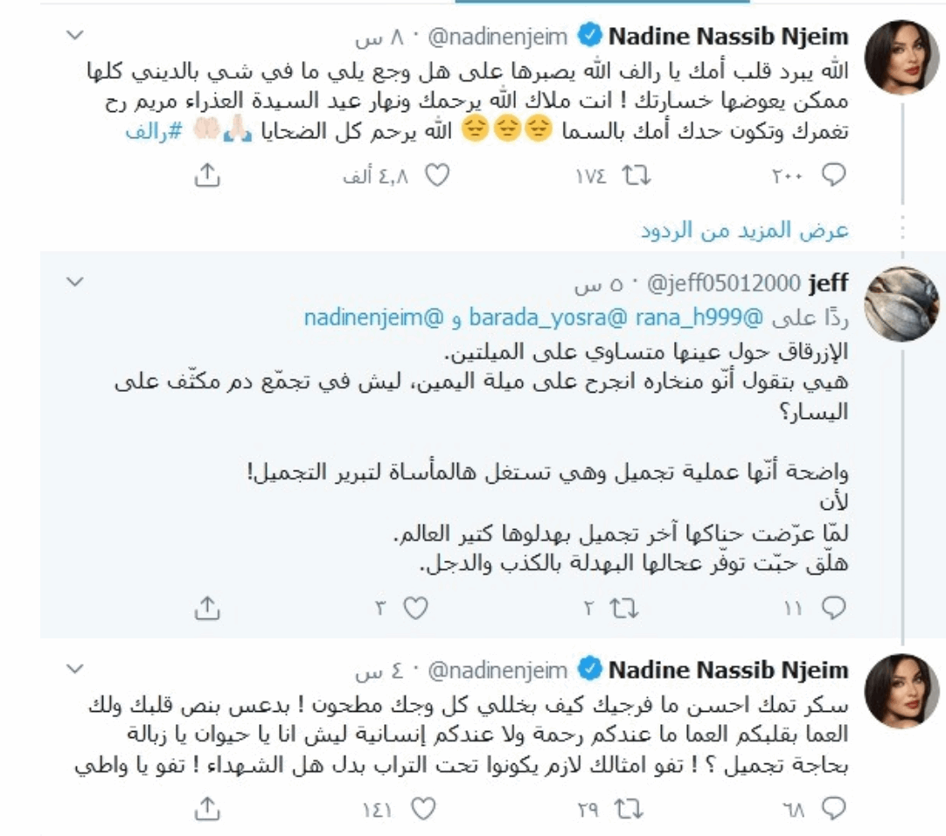Show more replies link
This screenshot has width=946, height=836.
coord(745,230)
